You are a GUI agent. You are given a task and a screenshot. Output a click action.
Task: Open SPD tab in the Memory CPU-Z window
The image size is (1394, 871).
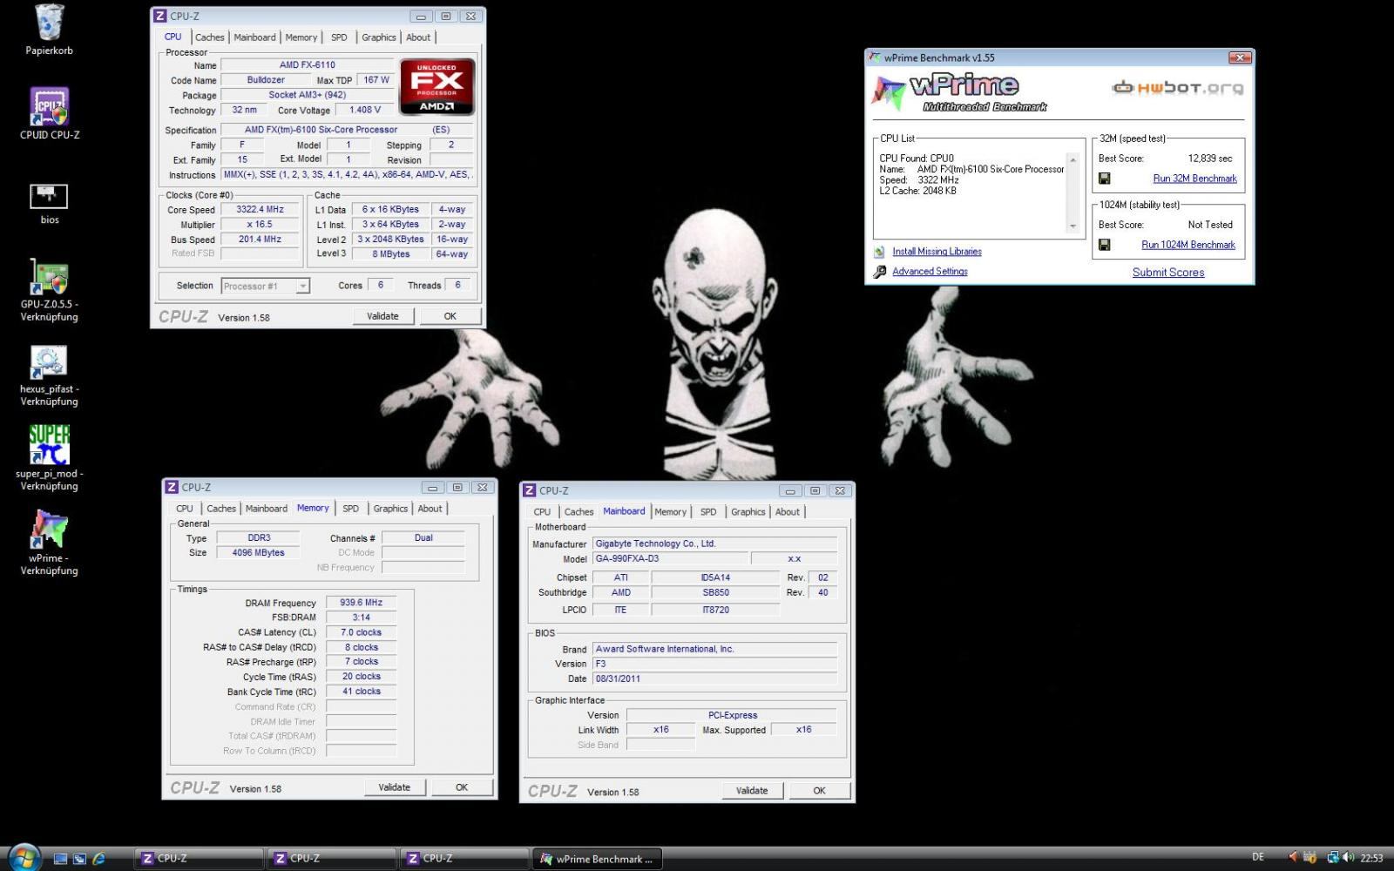click(x=350, y=509)
